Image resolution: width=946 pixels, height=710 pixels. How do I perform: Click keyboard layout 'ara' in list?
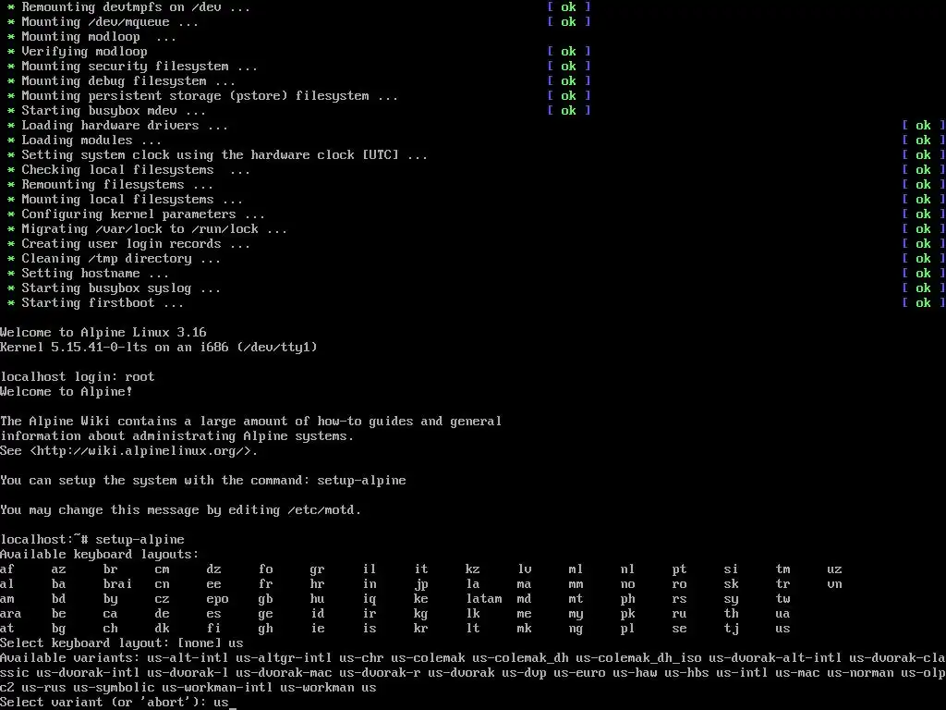tap(11, 614)
